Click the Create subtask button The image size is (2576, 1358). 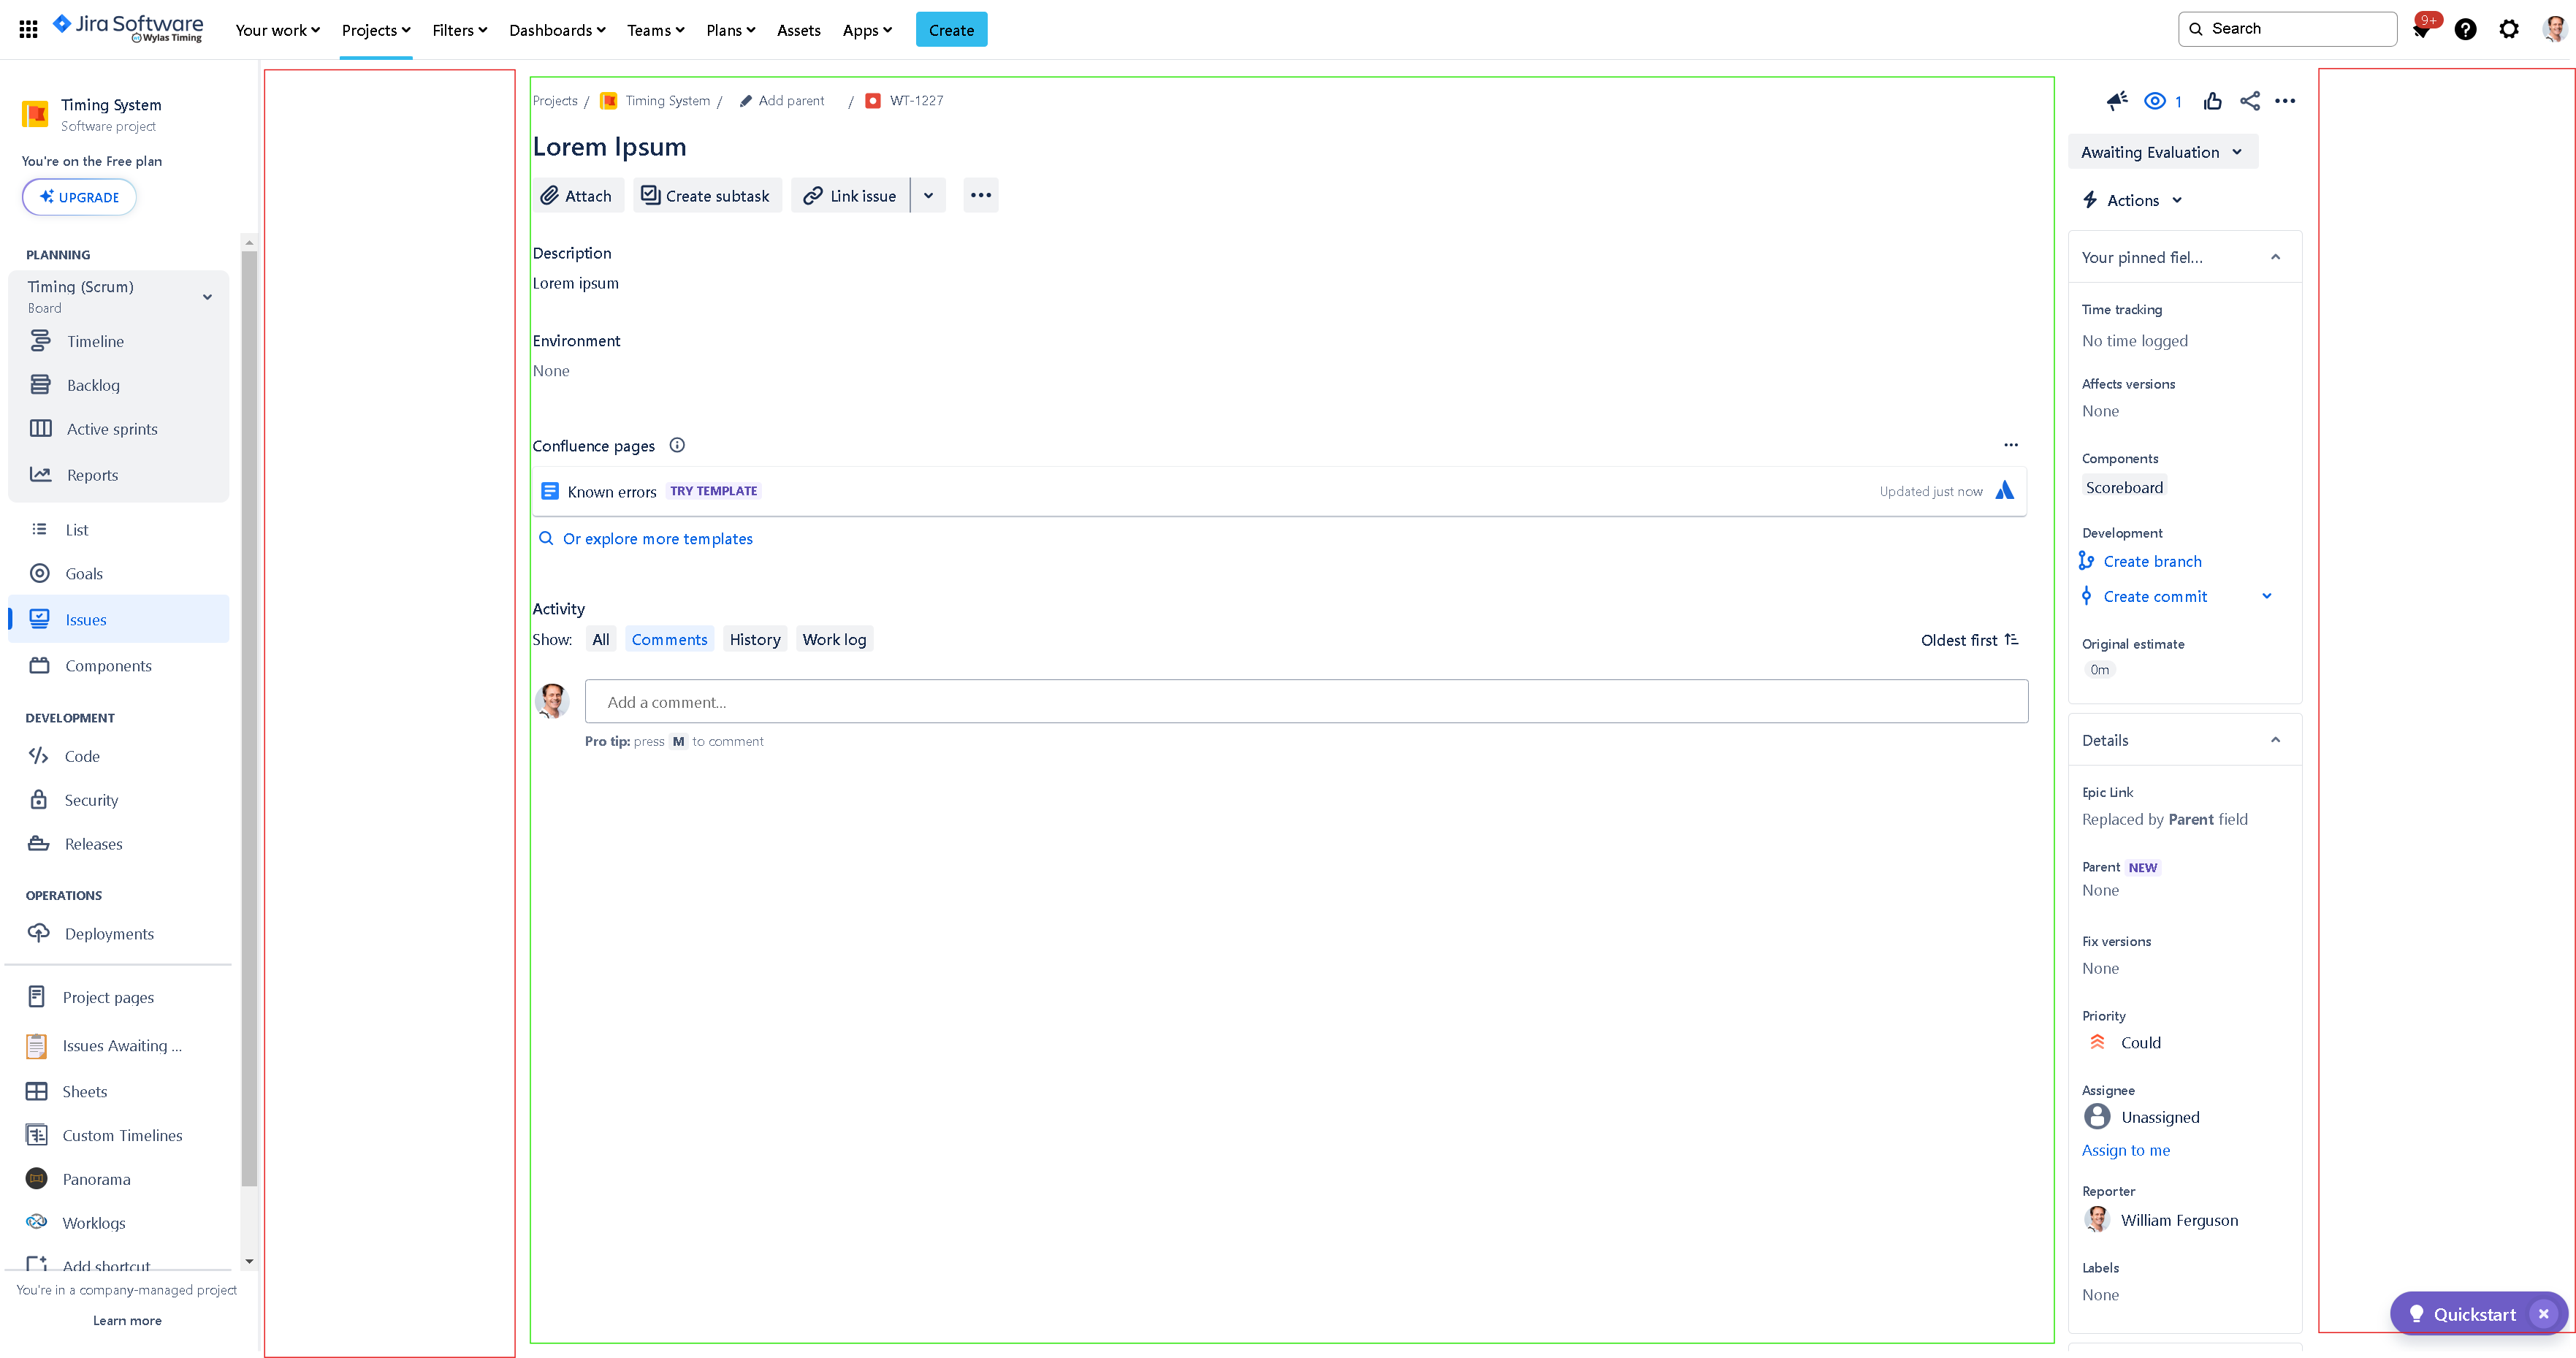pos(706,195)
